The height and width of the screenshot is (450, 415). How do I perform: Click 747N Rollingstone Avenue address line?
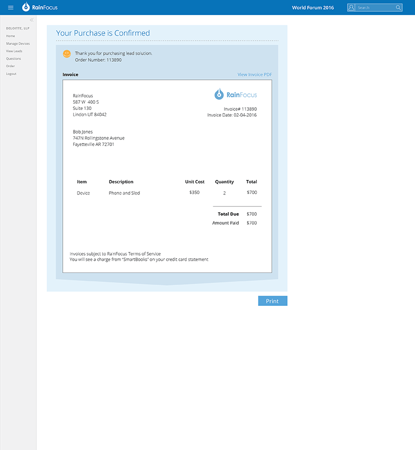point(99,138)
